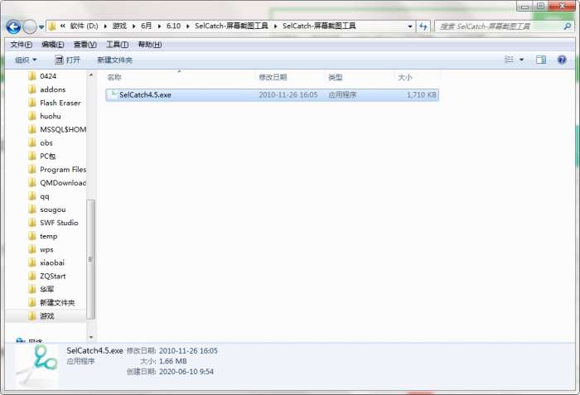Click the Forward navigation arrow
580x395 pixels.
pos(30,26)
